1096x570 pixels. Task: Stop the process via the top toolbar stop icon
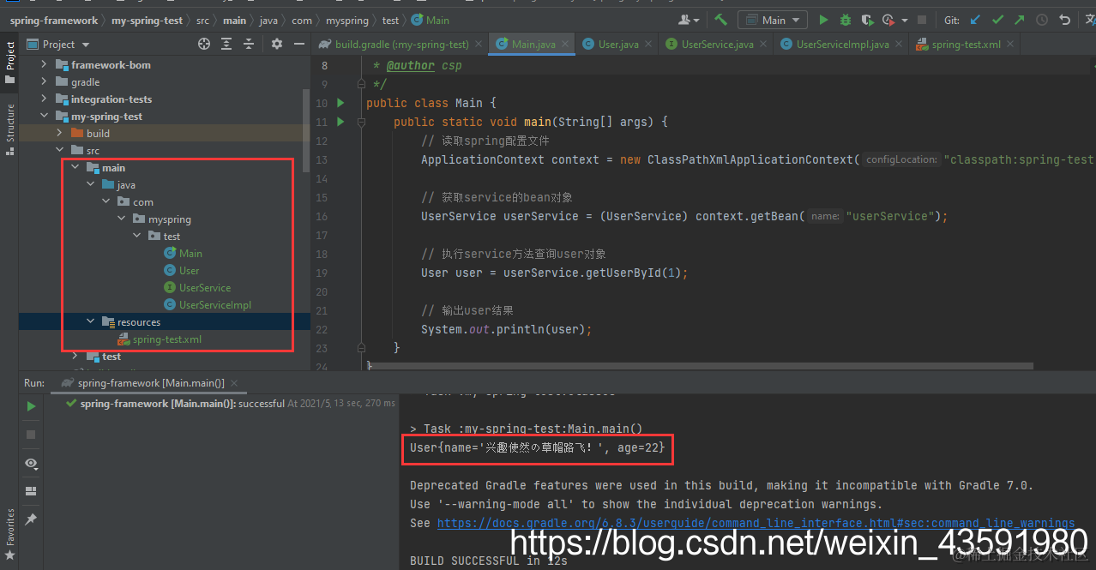(x=922, y=20)
